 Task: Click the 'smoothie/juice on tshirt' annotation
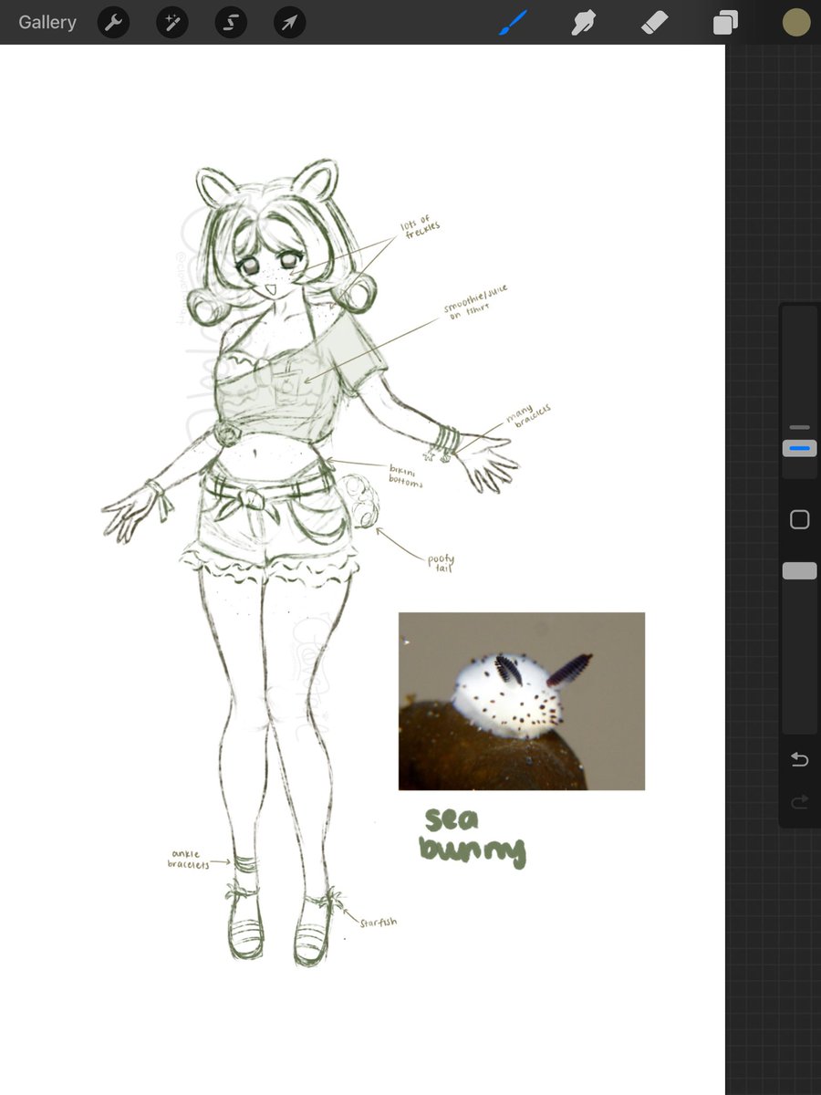[475, 304]
